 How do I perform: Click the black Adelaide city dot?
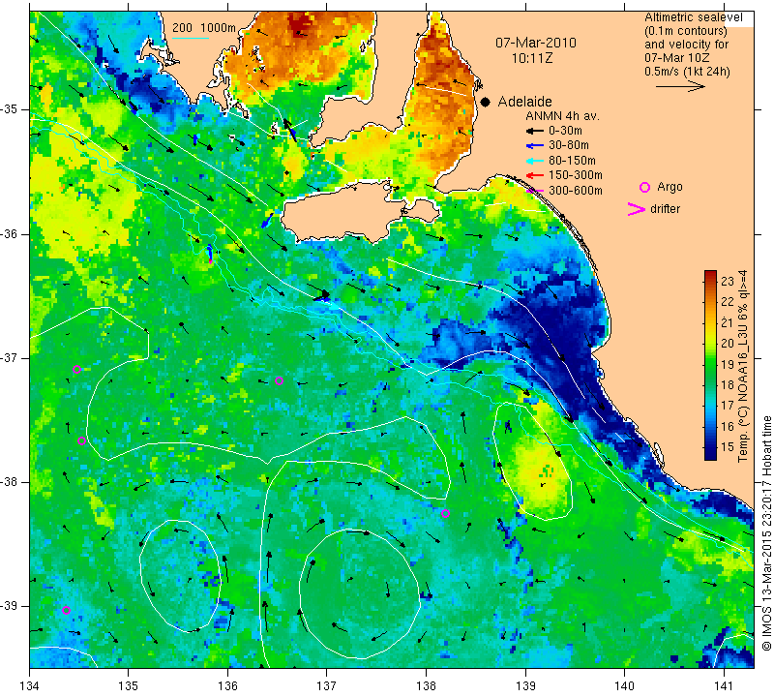[486, 103]
